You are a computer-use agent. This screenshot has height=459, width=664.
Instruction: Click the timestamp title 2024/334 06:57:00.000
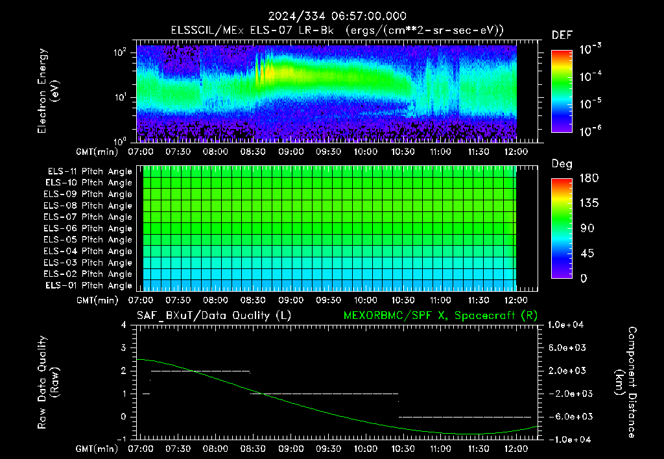(x=337, y=16)
